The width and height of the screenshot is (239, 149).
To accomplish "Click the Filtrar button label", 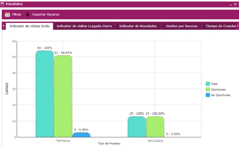I will [x=17, y=14].
